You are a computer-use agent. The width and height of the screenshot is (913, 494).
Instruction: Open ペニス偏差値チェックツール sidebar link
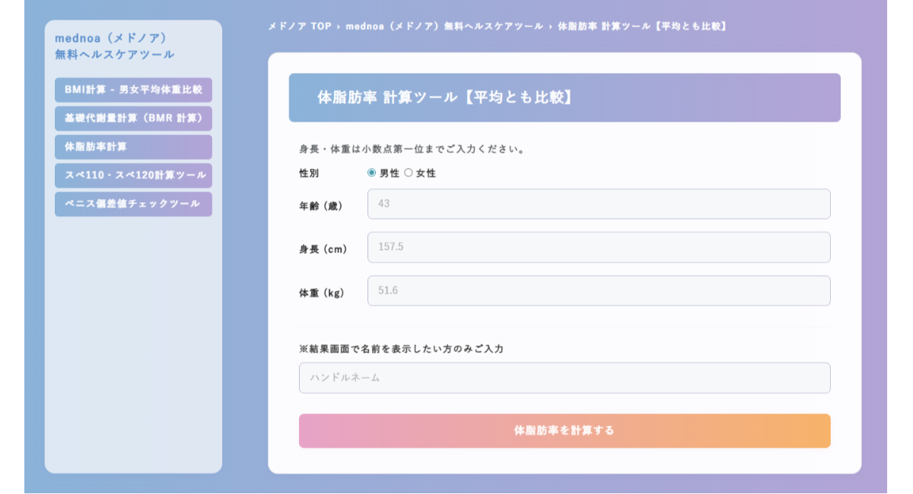133,204
